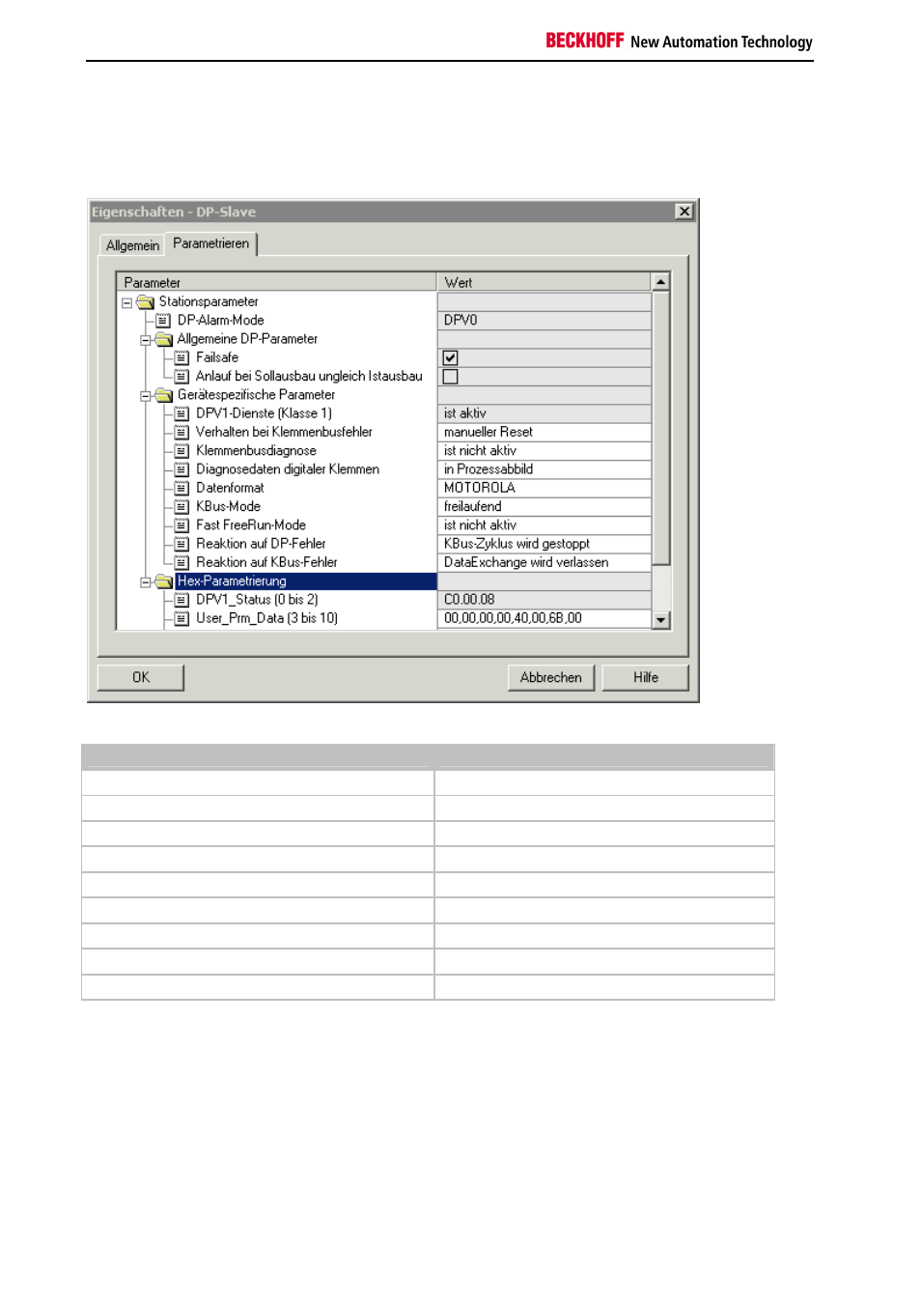Screen dimensions: 921x1304
Task: Collapse the Hex-Parametrierung node
Action: click(x=146, y=582)
